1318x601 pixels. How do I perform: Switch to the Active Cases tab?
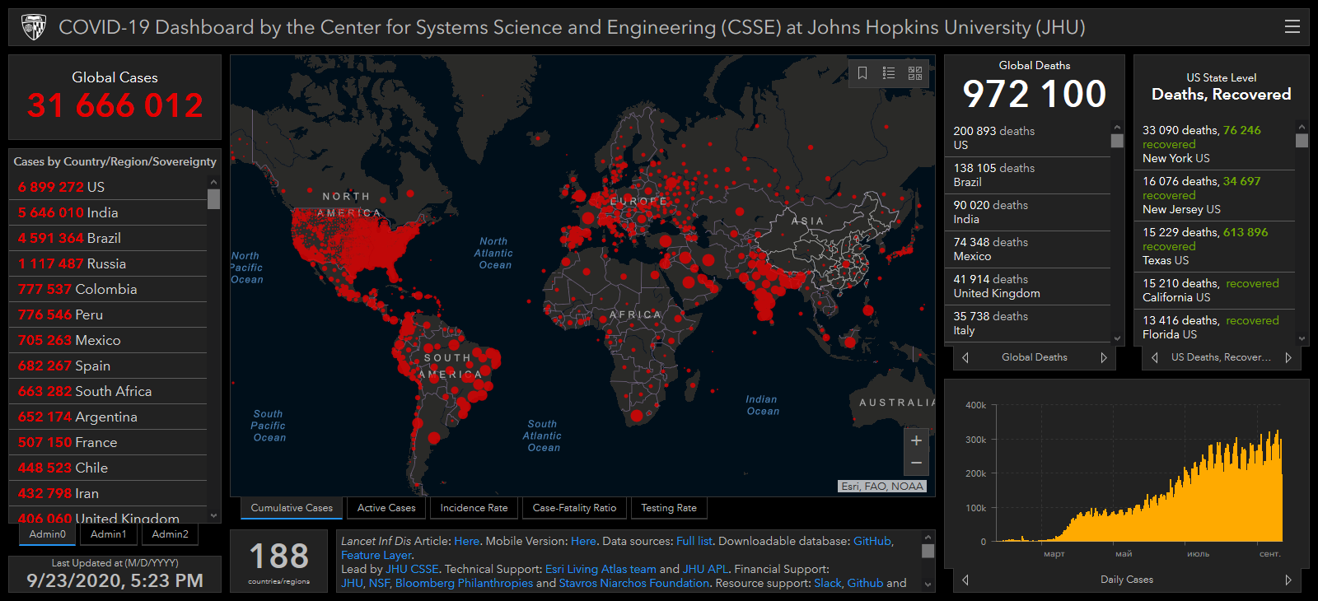(x=386, y=508)
